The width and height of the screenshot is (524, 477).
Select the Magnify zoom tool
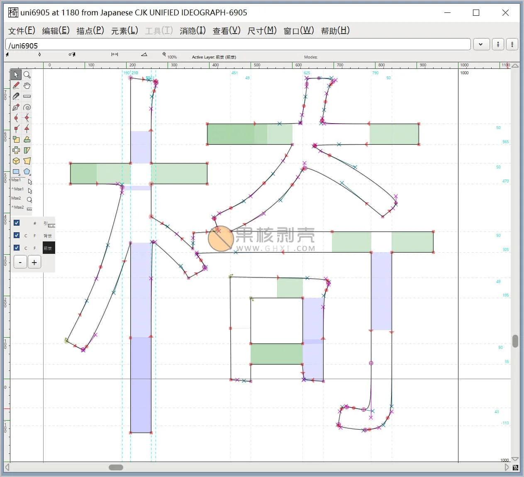pyautogui.click(x=27, y=75)
